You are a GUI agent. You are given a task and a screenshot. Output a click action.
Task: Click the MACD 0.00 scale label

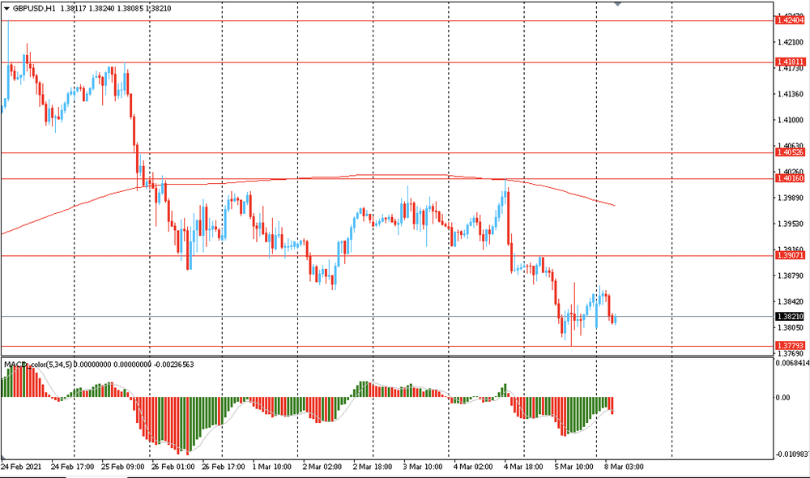[784, 398]
